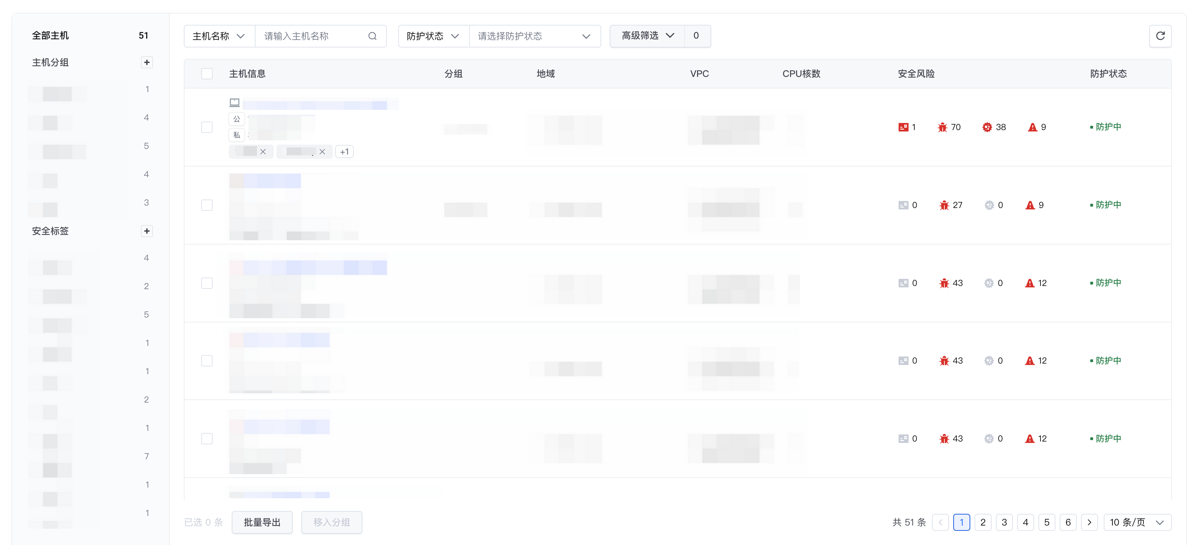Remove the first tag from the first host

pos(263,152)
